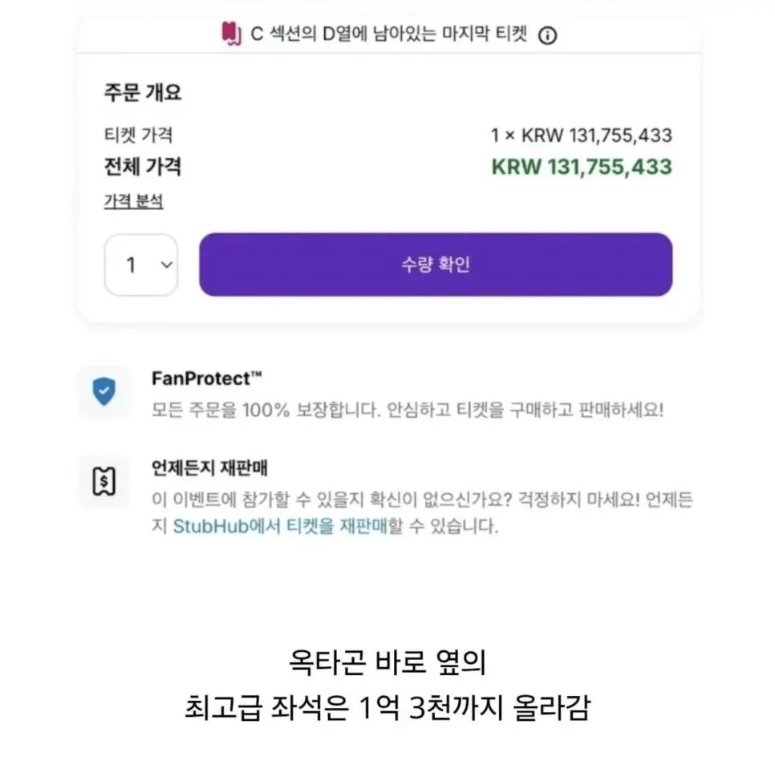Open the 가격 분석 link
The image size is (775, 781).
coord(133,201)
